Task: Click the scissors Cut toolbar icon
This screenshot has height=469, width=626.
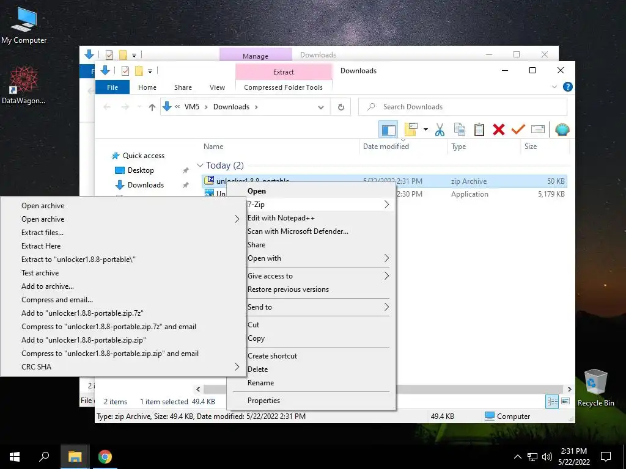Action: 440,129
